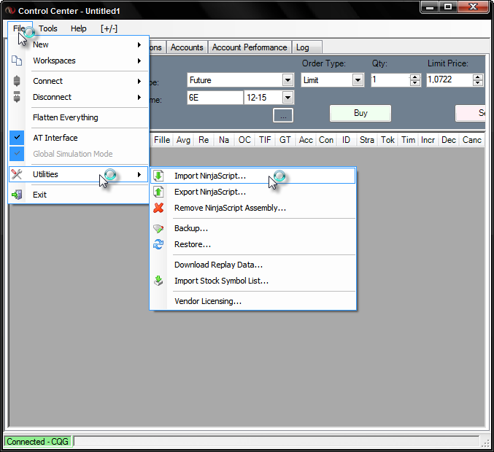The width and height of the screenshot is (494, 452).
Task: Increase the Limit Price with up arrow
Action: tap(478, 77)
